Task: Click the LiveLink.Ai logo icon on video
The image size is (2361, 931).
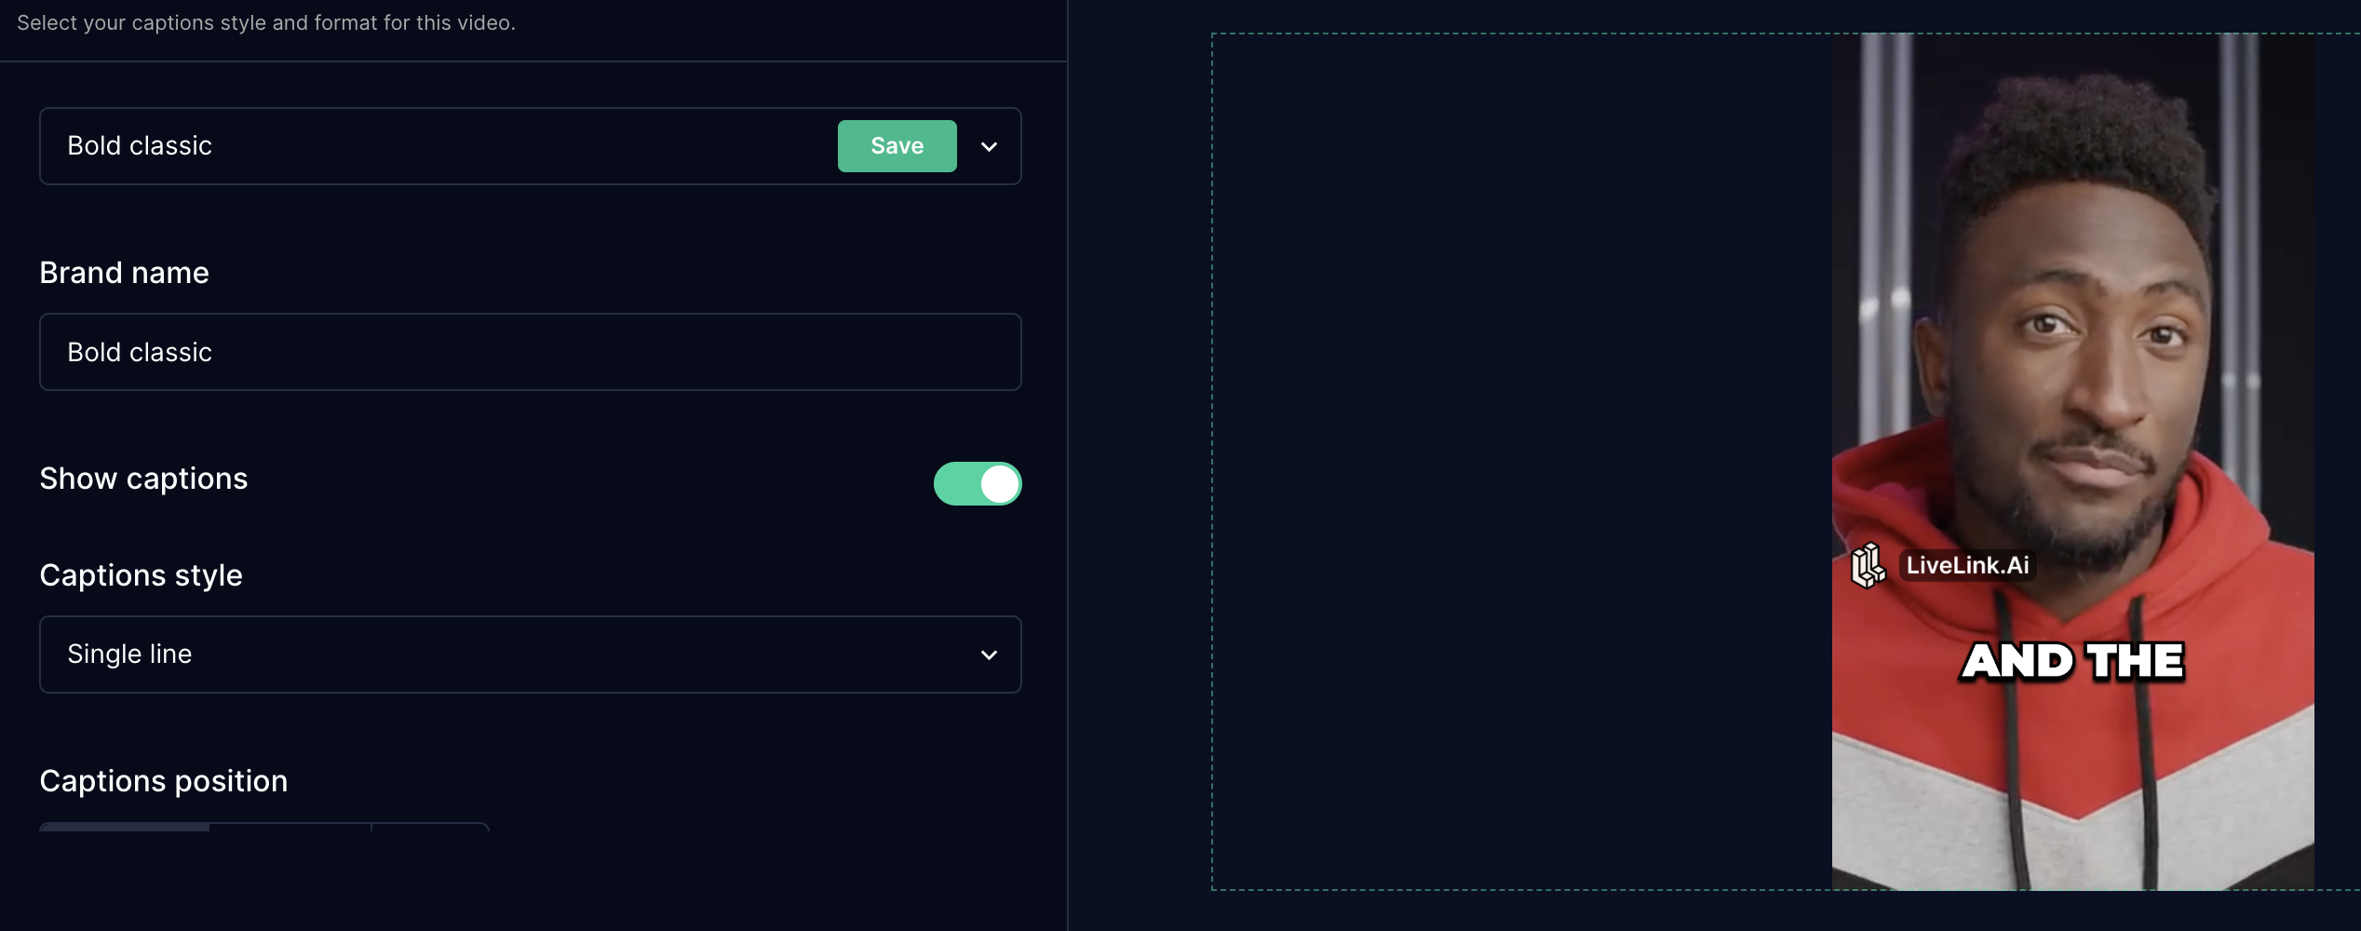Action: pyautogui.click(x=1868, y=566)
